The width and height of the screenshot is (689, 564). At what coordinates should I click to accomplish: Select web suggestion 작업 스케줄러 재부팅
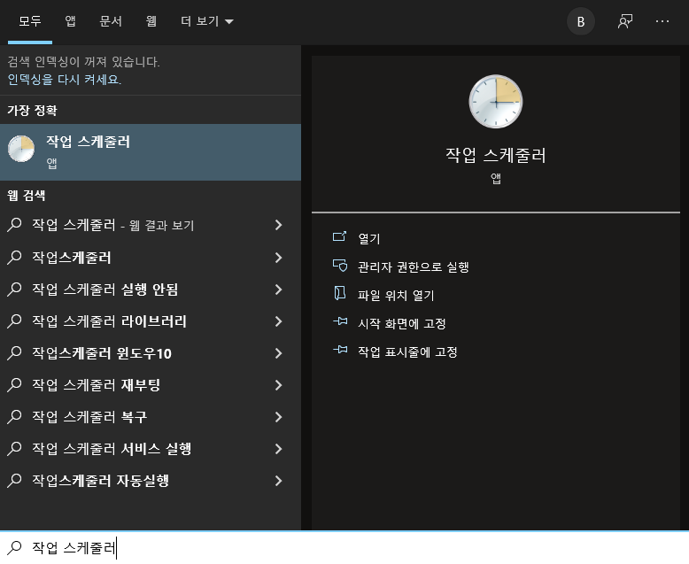151,385
